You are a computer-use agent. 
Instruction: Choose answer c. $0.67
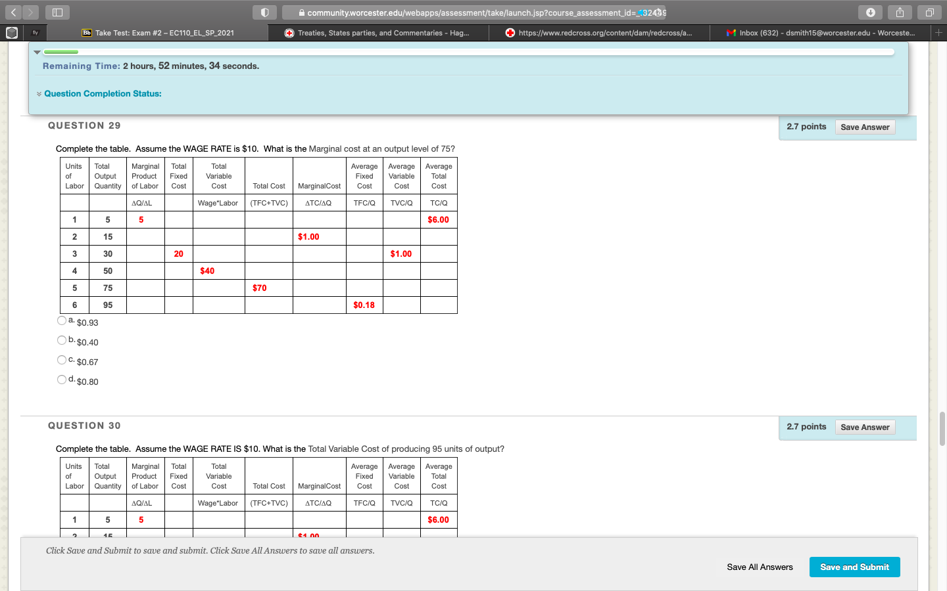coord(62,360)
